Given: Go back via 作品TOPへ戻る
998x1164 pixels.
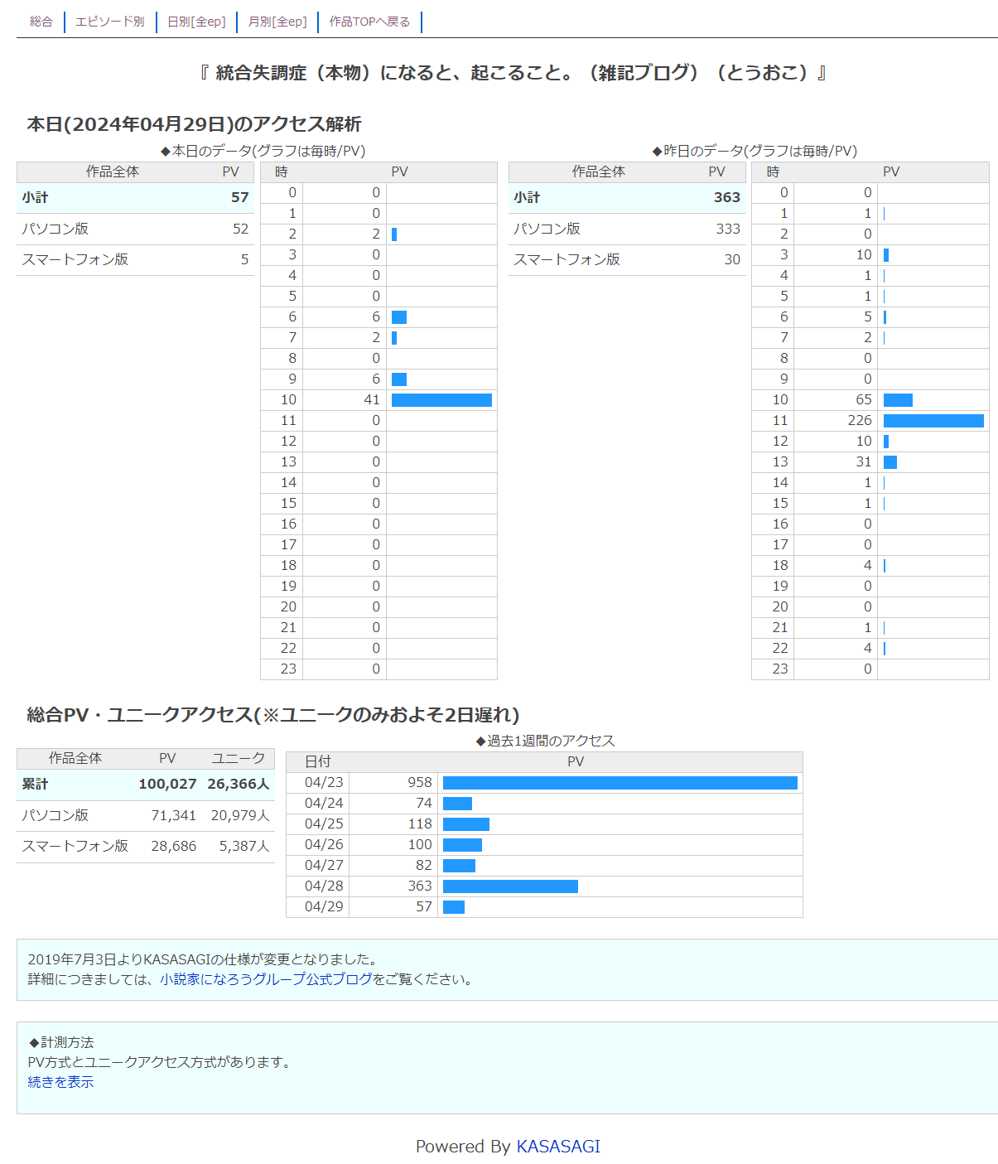Looking at the screenshot, I should coord(369,22).
